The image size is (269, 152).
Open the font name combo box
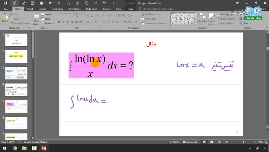tap(67, 16)
